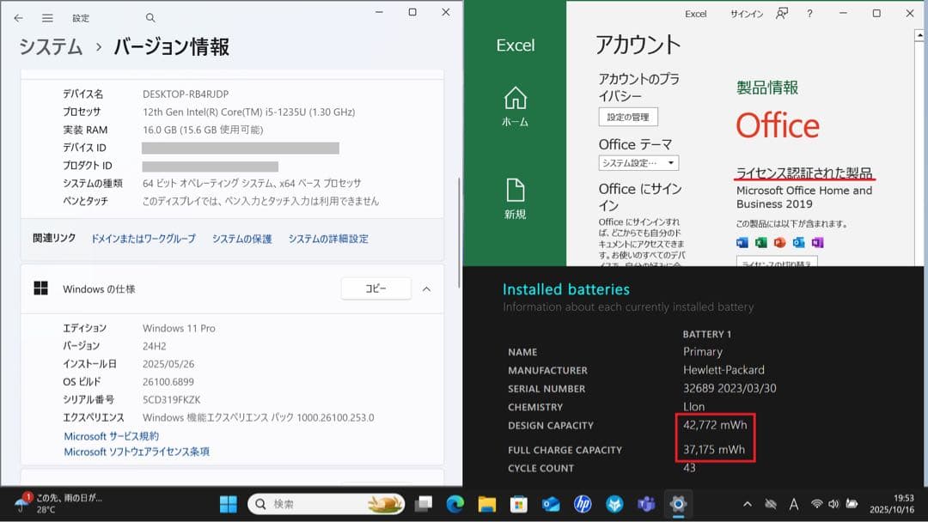
Task: Select the OneNote icon in product info
Action: click(x=818, y=243)
